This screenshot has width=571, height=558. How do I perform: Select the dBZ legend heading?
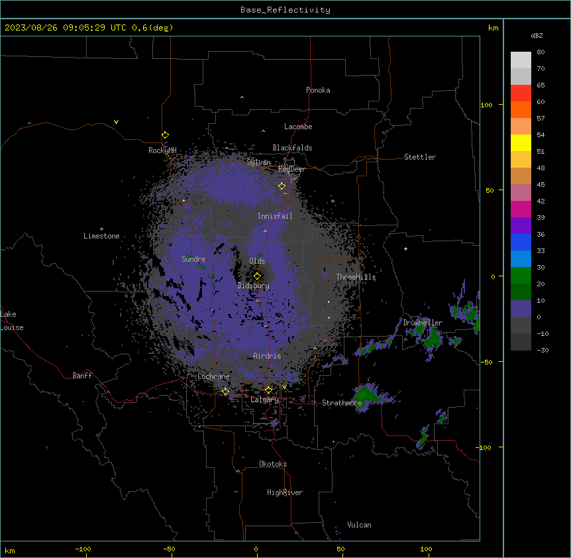click(x=537, y=35)
